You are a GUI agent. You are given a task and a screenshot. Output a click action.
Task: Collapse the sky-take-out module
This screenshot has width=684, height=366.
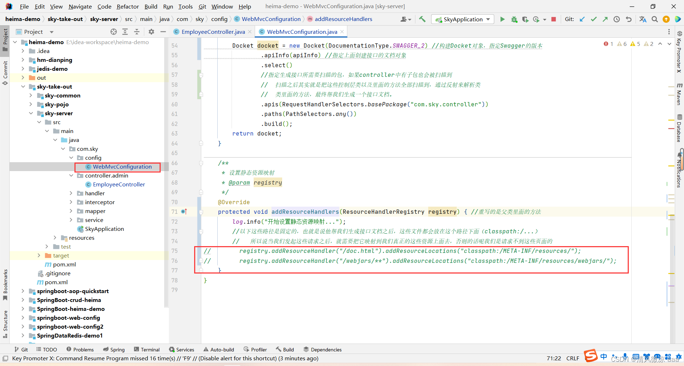(x=23, y=86)
